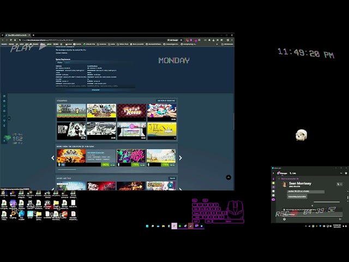Send the message with arrow icon
This screenshot has width=349, height=262.
pyautogui.click(x=340, y=219)
